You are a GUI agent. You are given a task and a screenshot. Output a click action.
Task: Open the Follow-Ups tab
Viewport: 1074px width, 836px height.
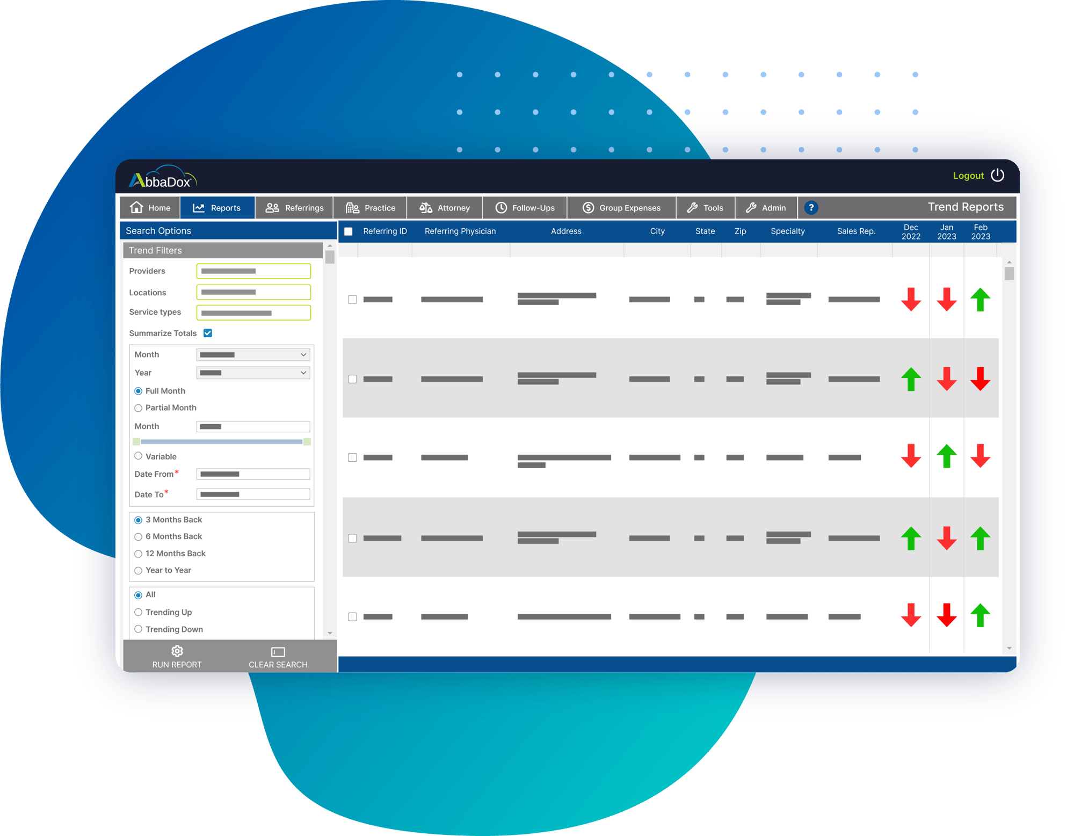(525, 208)
